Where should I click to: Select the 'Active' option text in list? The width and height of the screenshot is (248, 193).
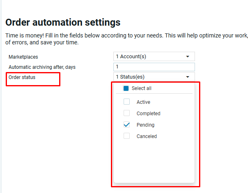144,102
